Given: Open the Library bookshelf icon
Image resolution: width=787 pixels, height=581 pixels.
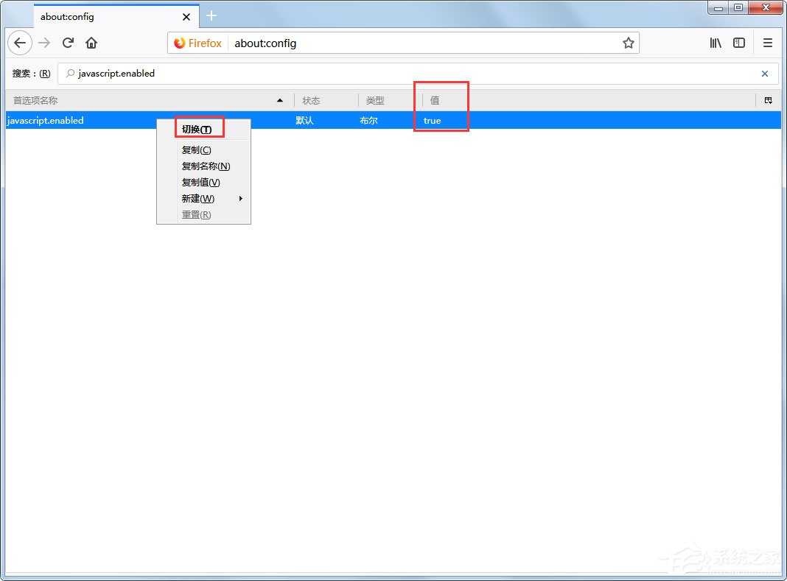Looking at the screenshot, I should [715, 43].
